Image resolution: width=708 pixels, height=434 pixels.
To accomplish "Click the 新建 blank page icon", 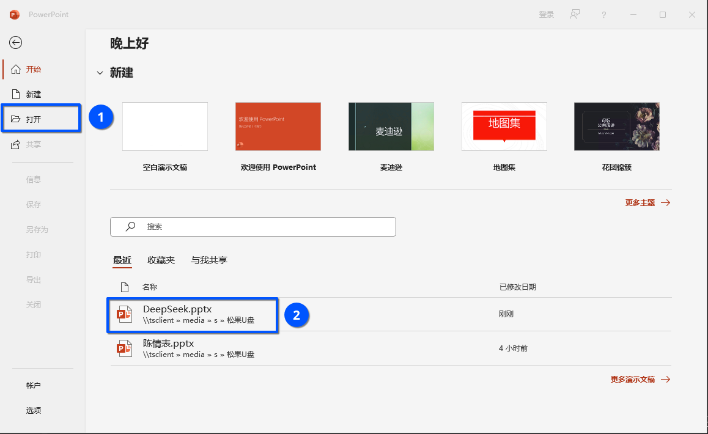I will click(x=16, y=94).
